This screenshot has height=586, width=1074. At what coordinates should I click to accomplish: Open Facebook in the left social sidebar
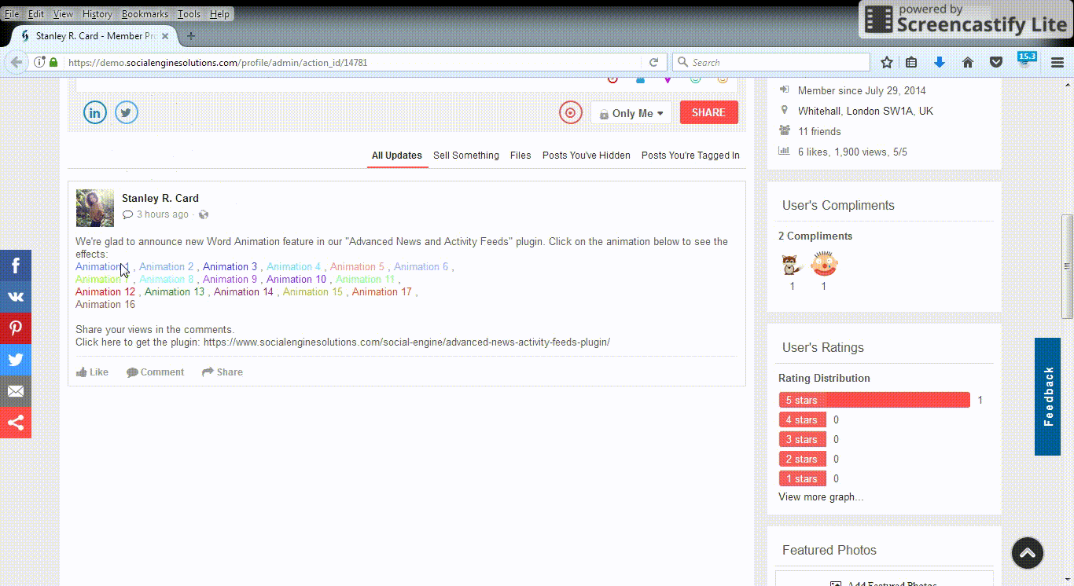click(x=16, y=266)
